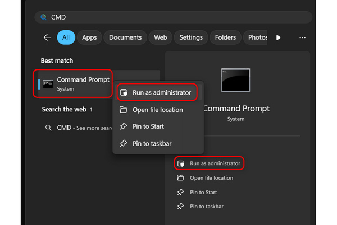Click Run as administrator in the preview pane
This screenshot has height=225, width=337.
coord(215,163)
